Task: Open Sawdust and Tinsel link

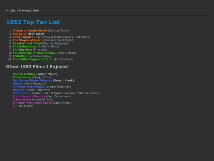Action: click(27, 43)
